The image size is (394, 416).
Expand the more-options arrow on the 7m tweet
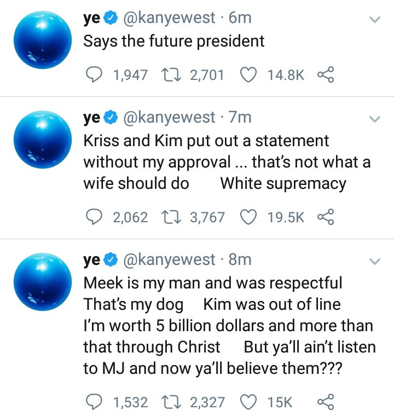pos(375,119)
